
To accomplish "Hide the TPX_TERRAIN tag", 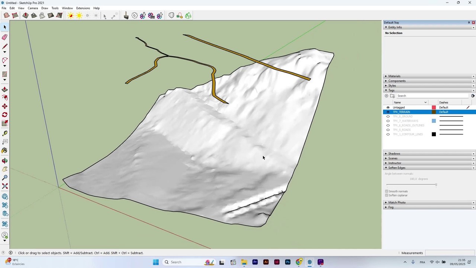I will click(388, 112).
